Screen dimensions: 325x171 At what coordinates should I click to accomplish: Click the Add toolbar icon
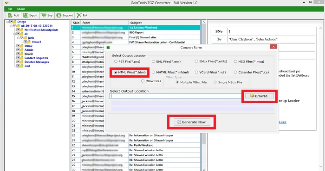click(10, 15)
